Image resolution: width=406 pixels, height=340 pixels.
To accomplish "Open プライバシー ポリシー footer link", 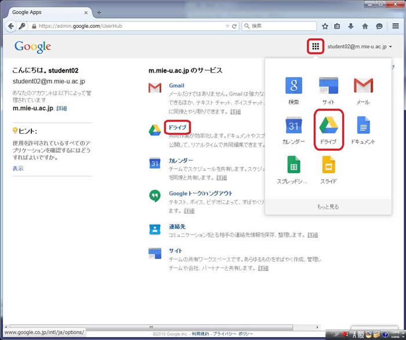I will tap(233, 334).
